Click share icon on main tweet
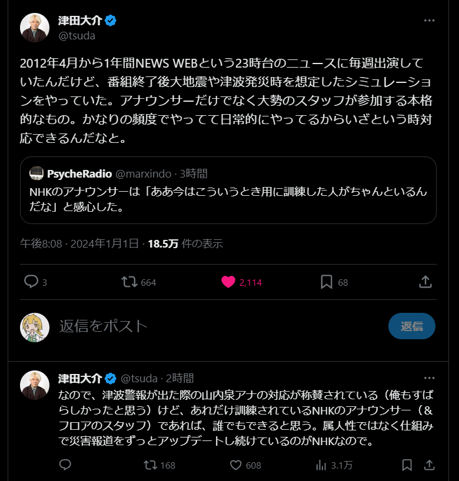The width and height of the screenshot is (459, 481). click(x=425, y=282)
